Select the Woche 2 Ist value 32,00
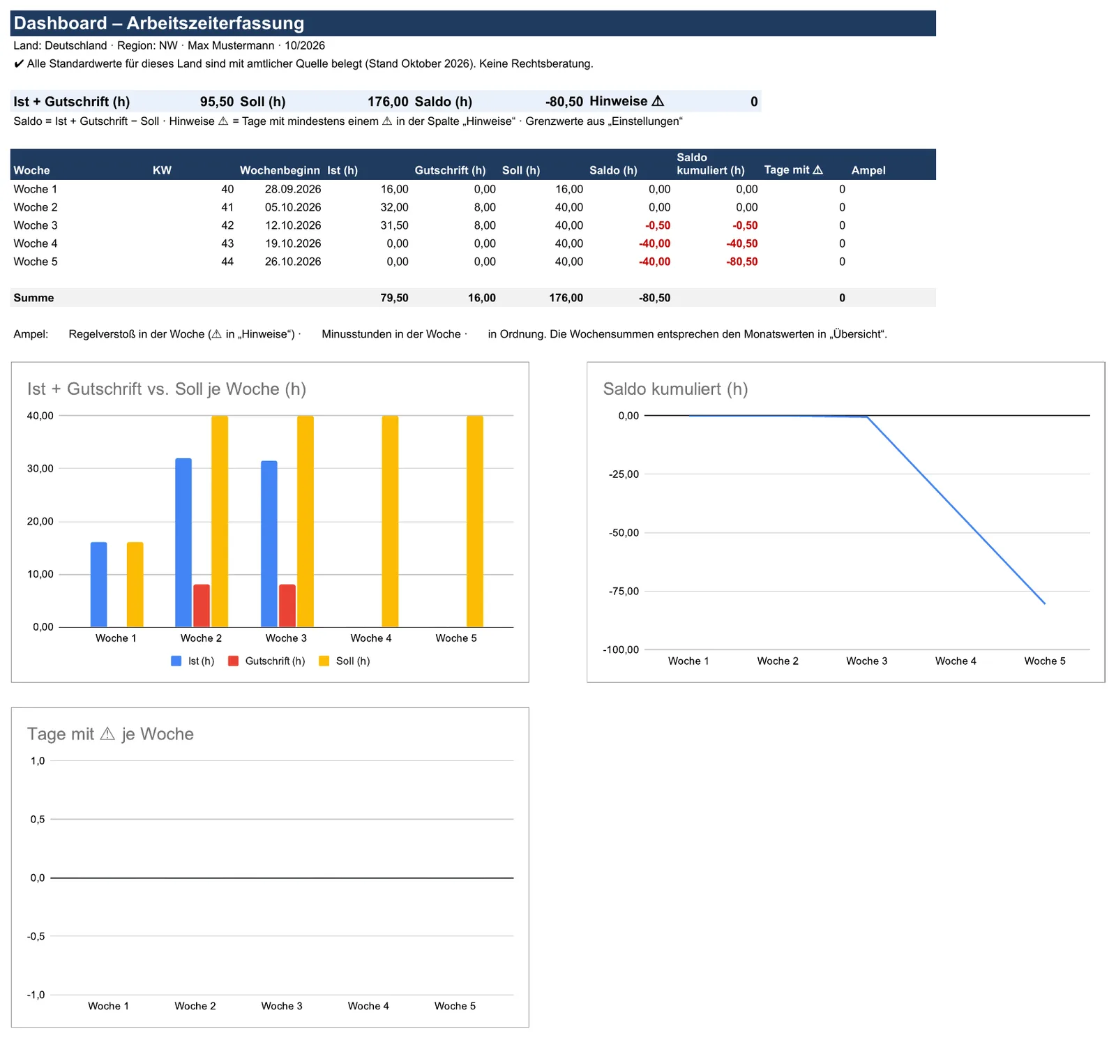The width and height of the screenshot is (1116, 1038). (394, 207)
